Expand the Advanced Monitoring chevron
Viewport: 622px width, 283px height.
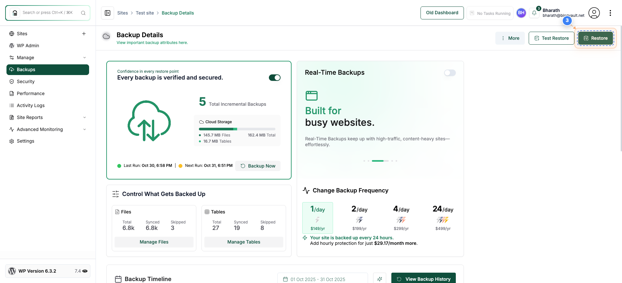85,129
